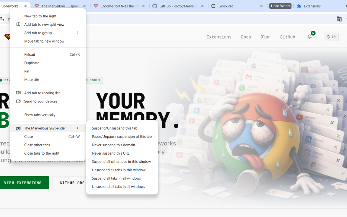This screenshot has height=217, width=347.
Task: Click the Send to your devices icon
Action: 18,101
